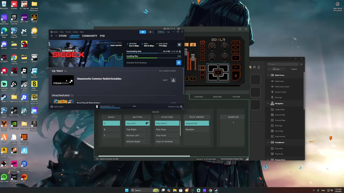Click Connect To Stream Deck in GoXLR
344x193 pixels.
tap(206, 159)
